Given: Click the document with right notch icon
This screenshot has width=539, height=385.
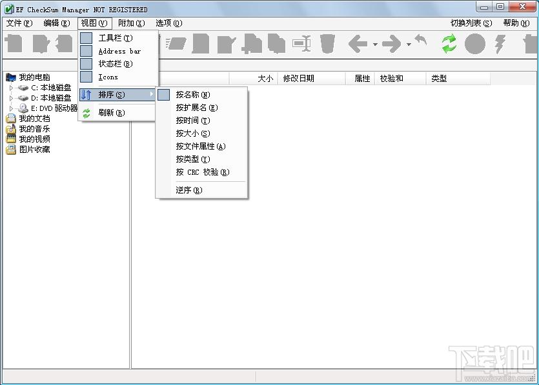Looking at the screenshot, I should click(41, 44).
